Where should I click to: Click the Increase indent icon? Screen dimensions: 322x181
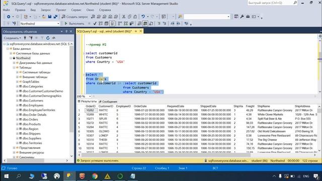(x=178, y=24)
